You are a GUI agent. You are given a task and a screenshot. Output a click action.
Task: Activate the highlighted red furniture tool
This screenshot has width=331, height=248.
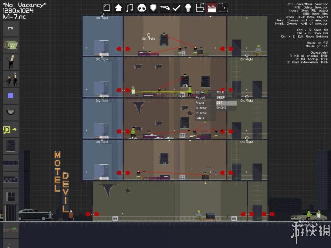211,8
